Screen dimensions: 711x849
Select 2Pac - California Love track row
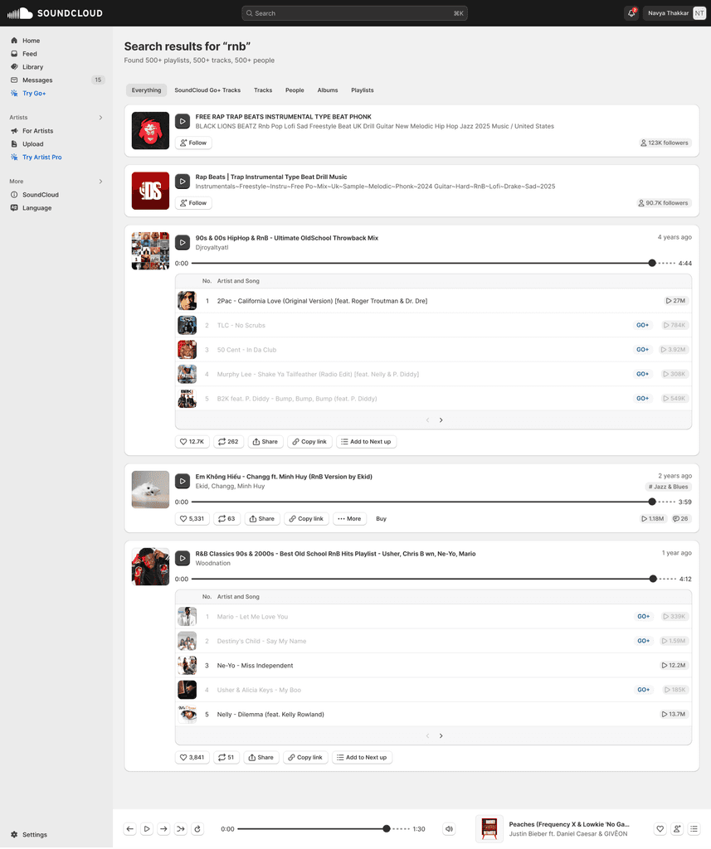434,300
